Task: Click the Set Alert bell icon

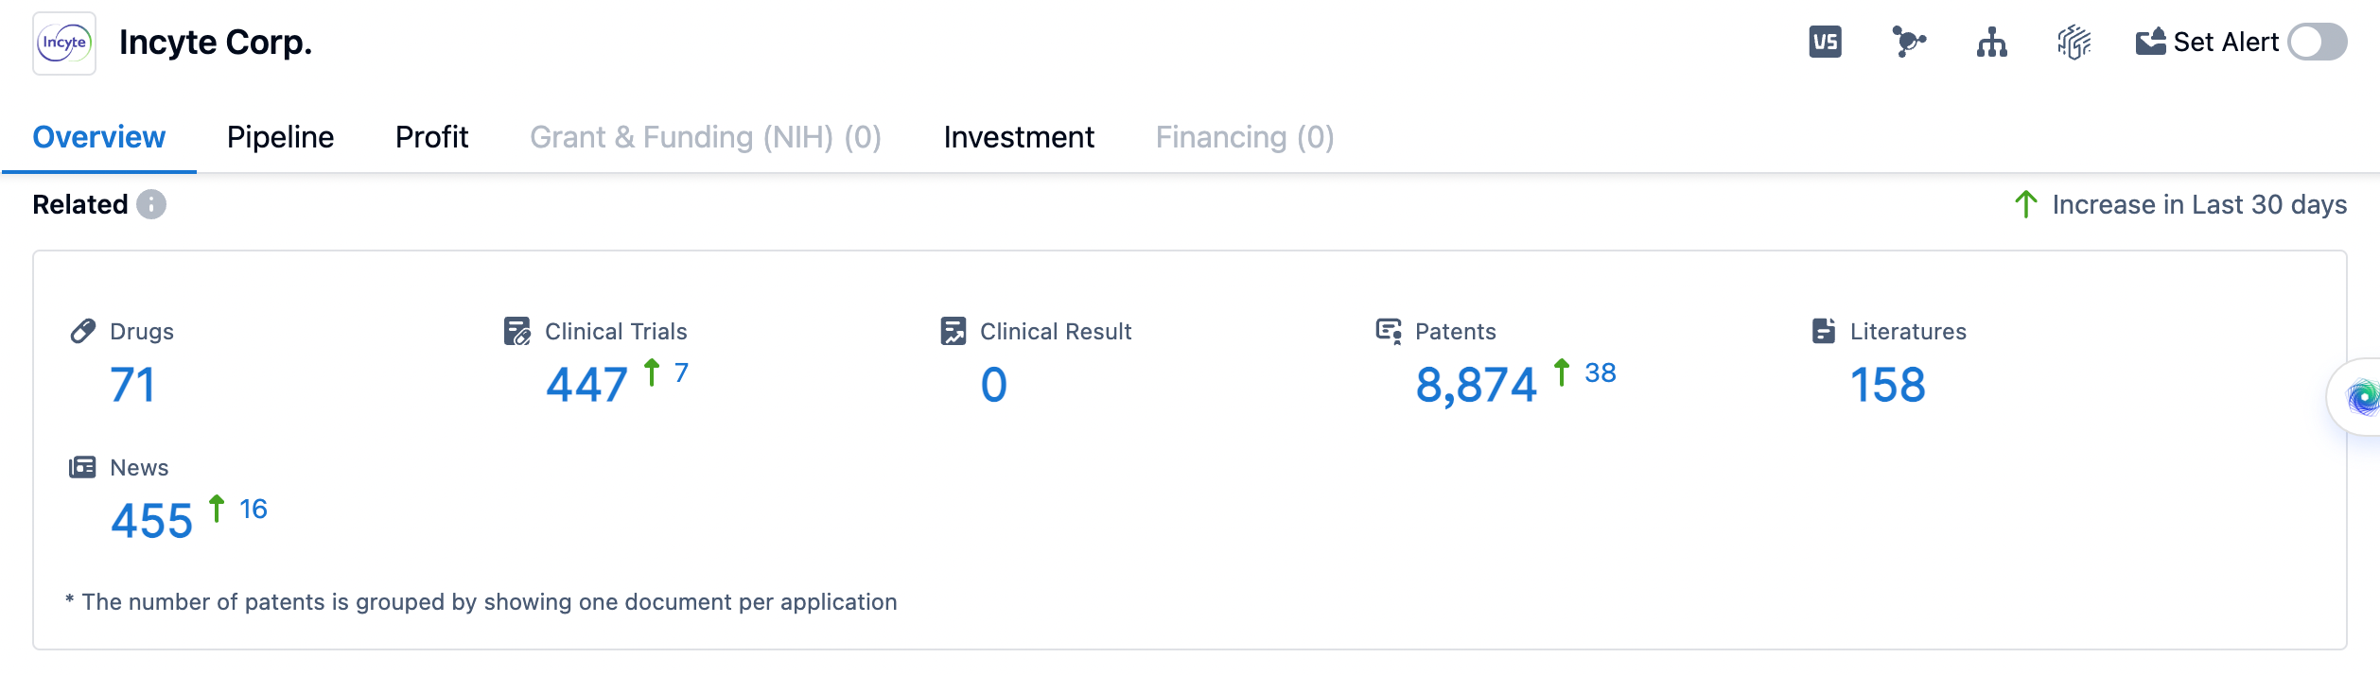Action: 2150,42
